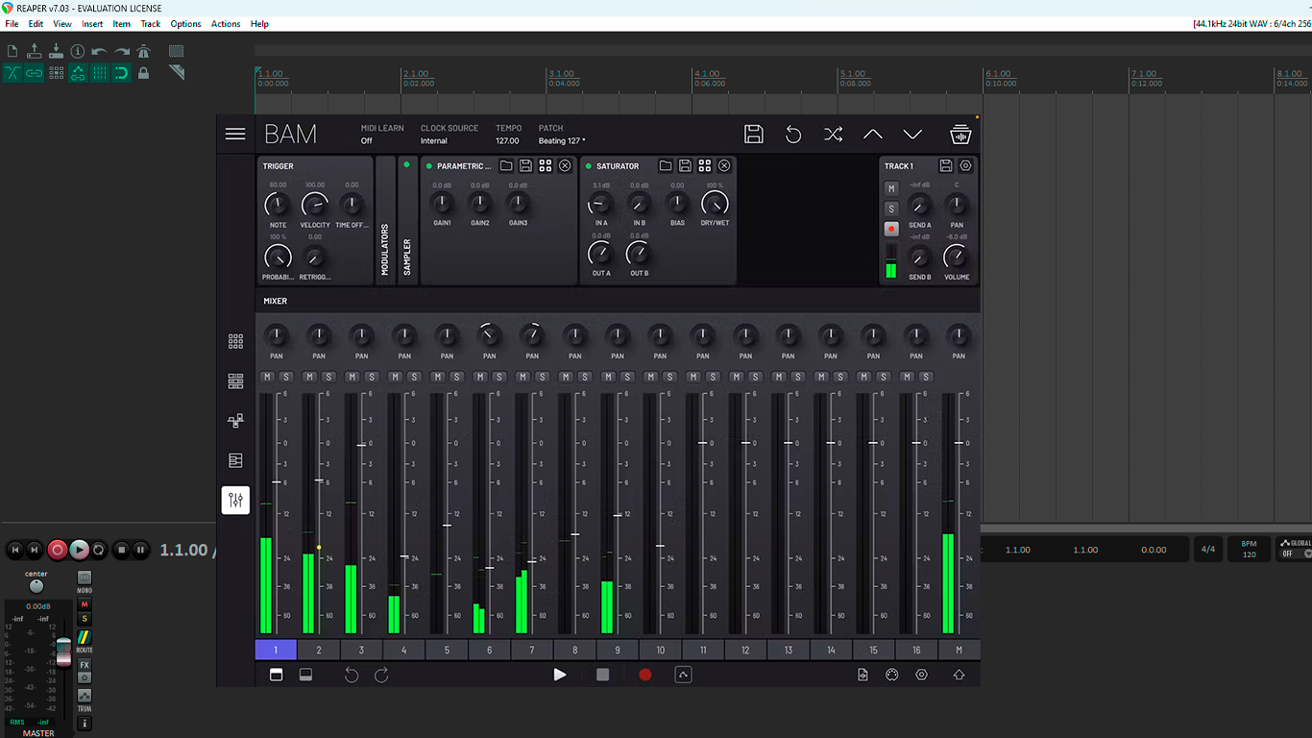Solo channel 2 in BAM mixer
The width and height of the screenshot is (1312, 738).
[328, 377]
